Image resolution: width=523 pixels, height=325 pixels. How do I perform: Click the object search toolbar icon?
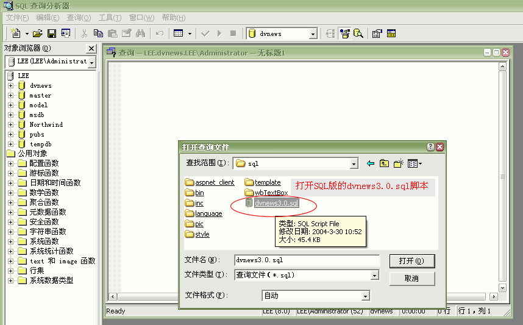[358, 34]
